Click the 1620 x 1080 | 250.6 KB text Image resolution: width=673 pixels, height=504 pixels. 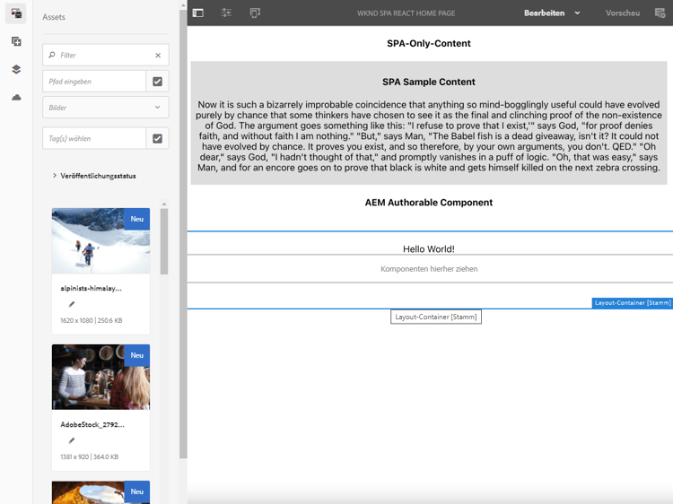[x=92, y=320]
